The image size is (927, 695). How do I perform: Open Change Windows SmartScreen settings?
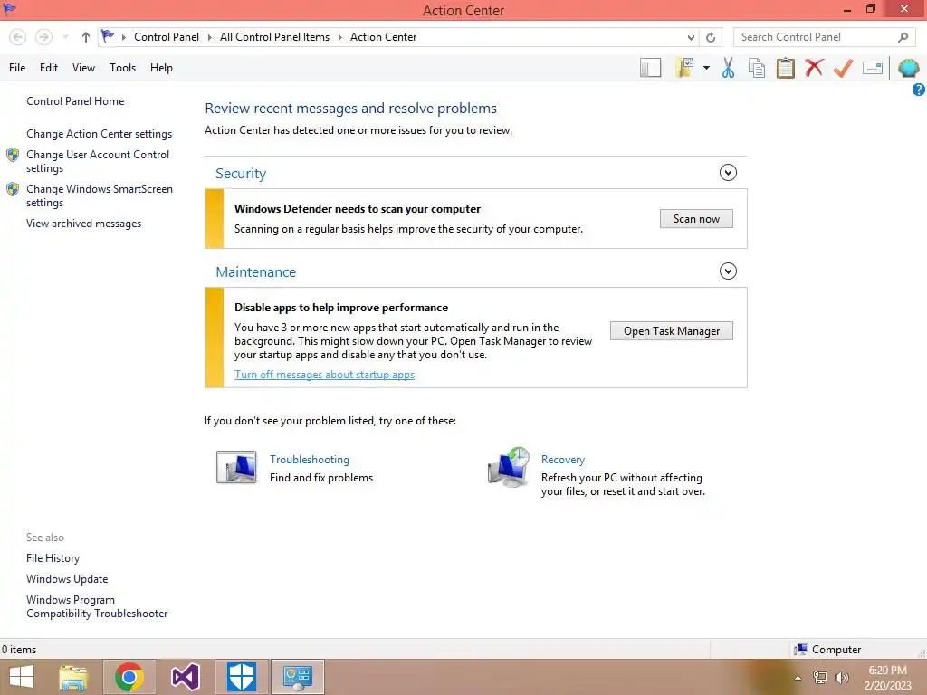(x=100, y=195)
